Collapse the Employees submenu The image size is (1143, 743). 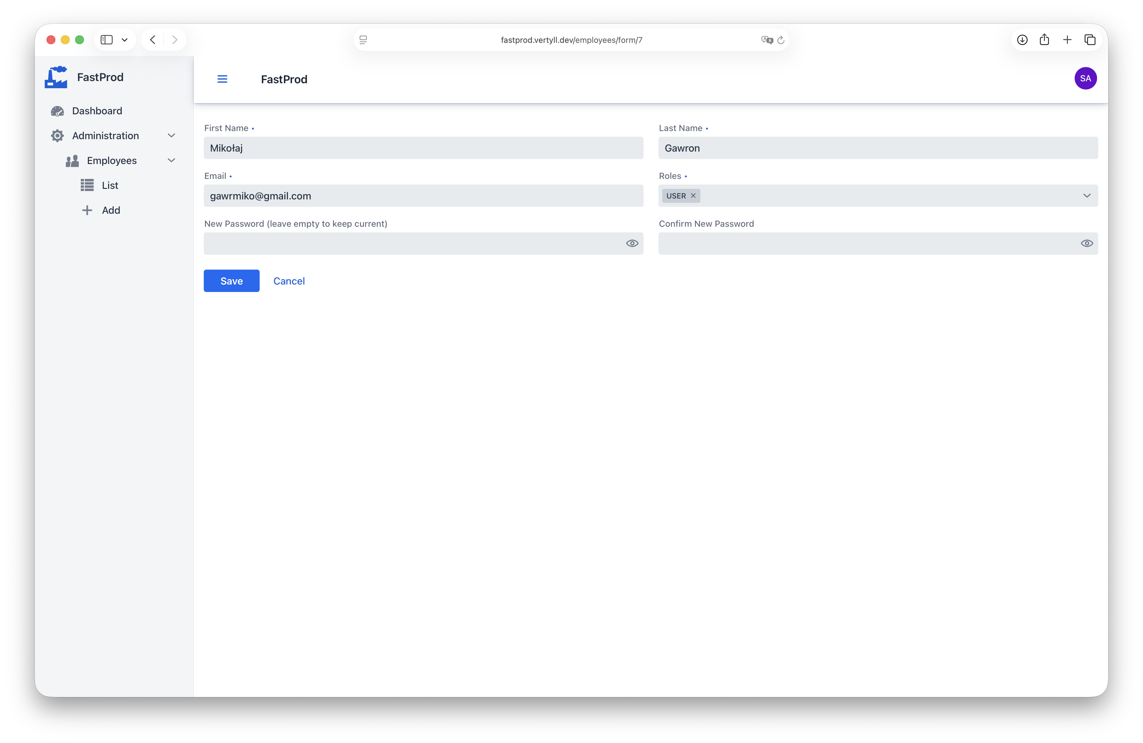tap(171, 160)
